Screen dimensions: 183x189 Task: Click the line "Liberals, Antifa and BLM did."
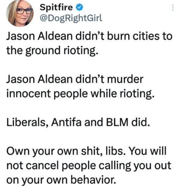[x=78, y=122]
